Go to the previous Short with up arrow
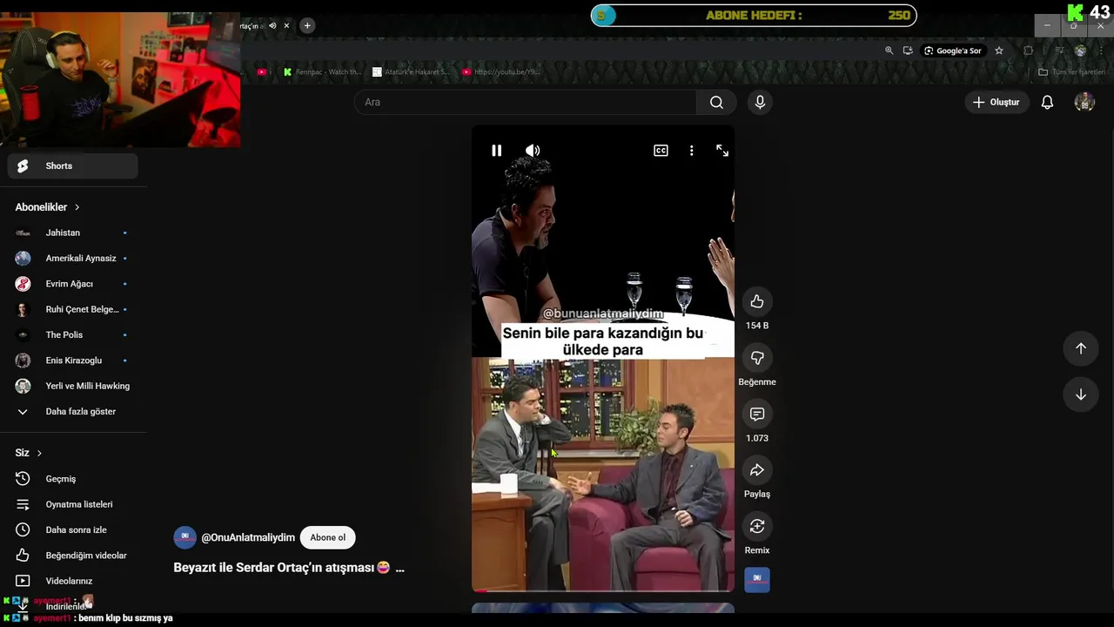 tap(1080, 348)
